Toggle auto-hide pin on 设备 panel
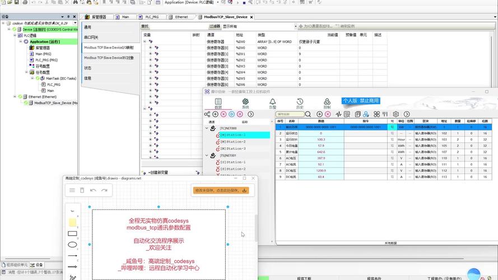The image size is (498, 280). click(68, 16)
